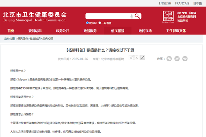Switch language to FRANÇAIS
The image size is (206, 137).
(182, 3)
